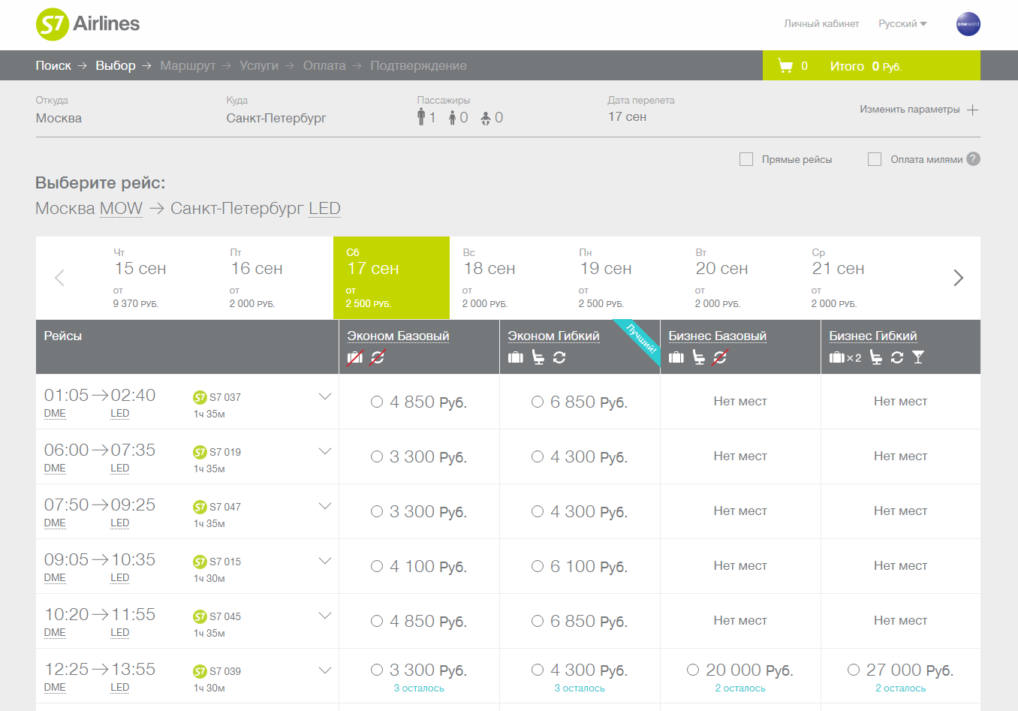Click baggage x2 icon under Бизнес Гибкий

845,357
